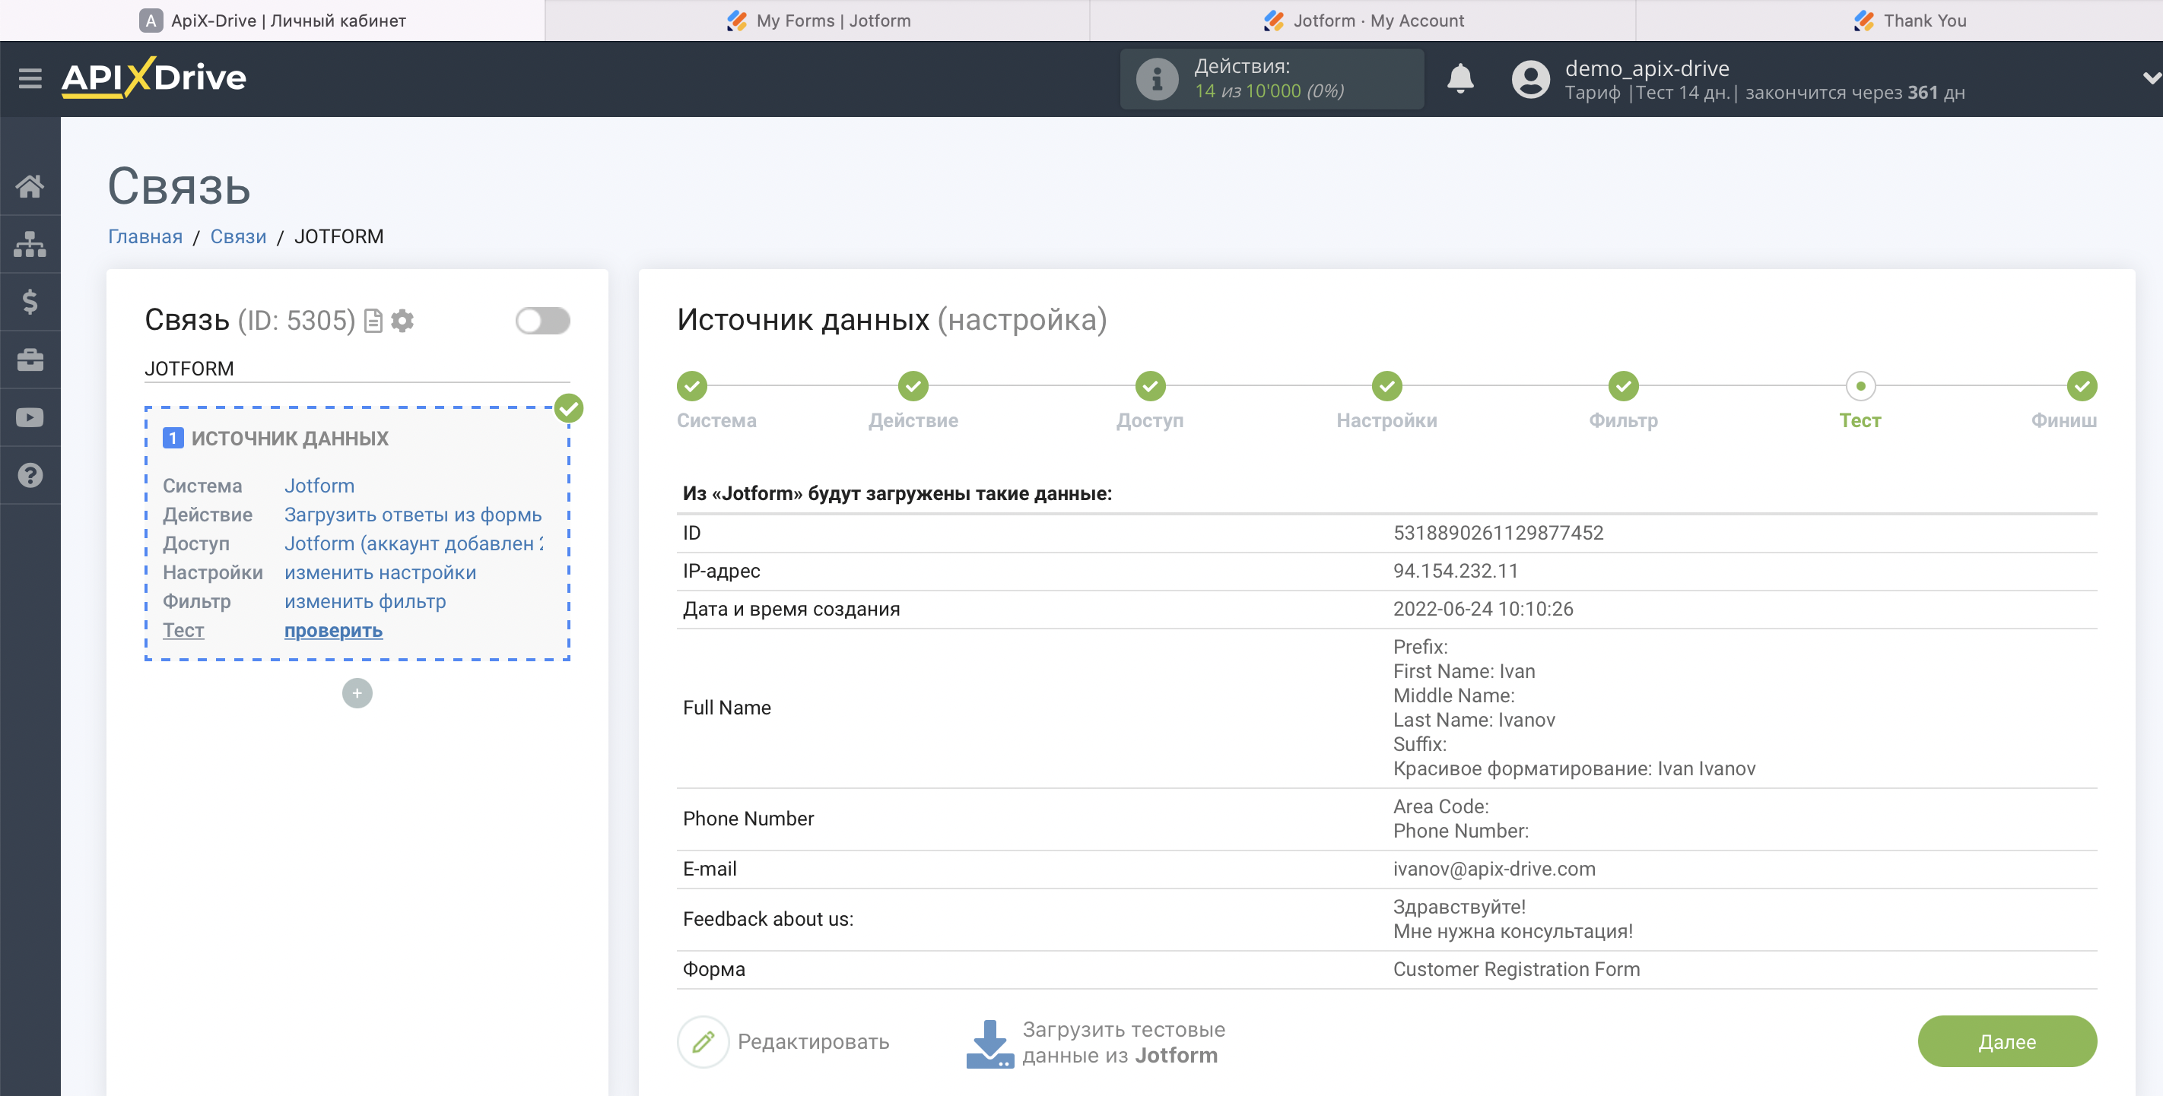
Task: Open the video tutorials sidebar icon
Action: 30,417
